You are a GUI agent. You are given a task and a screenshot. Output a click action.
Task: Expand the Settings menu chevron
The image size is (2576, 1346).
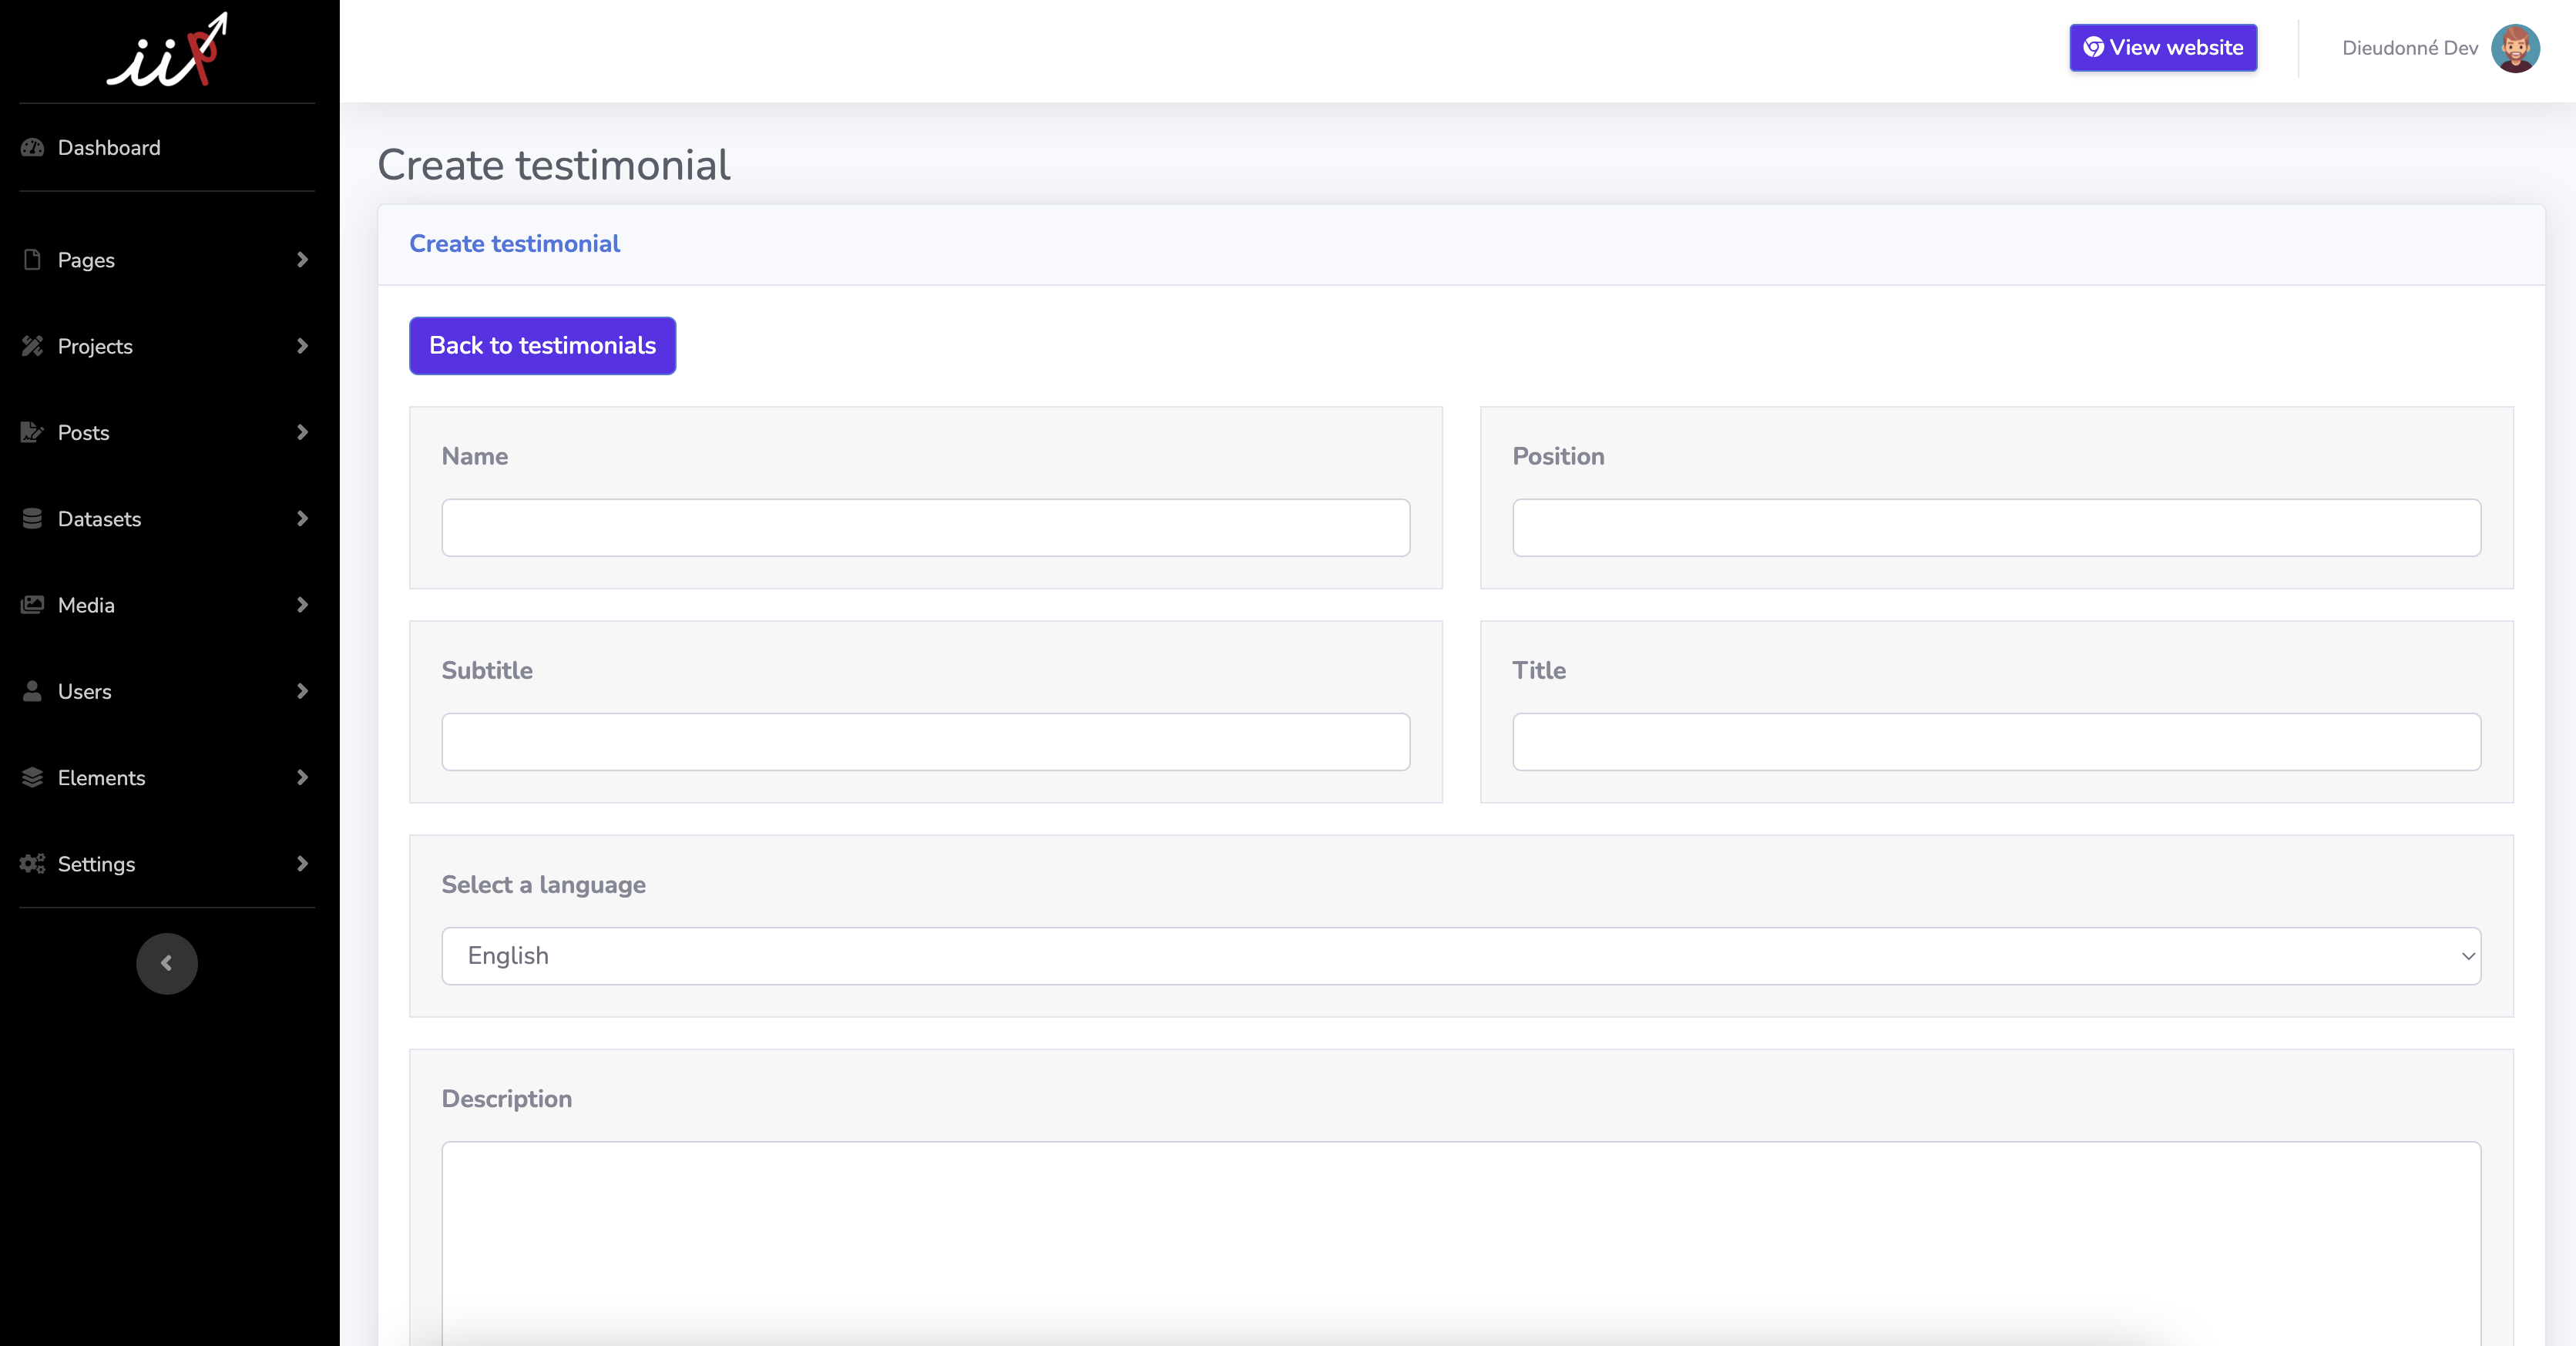302,864
